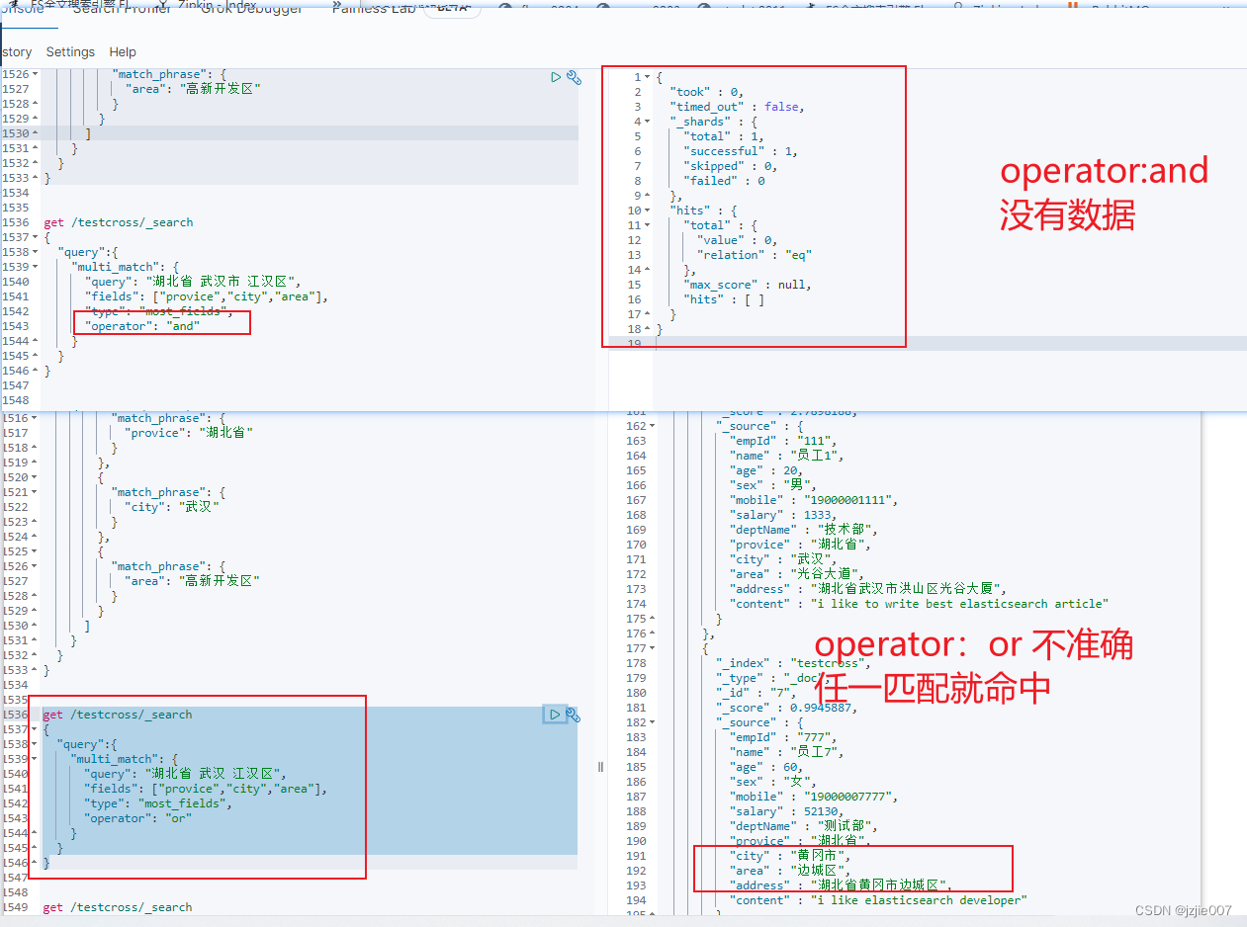Click the "operator": "and" line

142,326
